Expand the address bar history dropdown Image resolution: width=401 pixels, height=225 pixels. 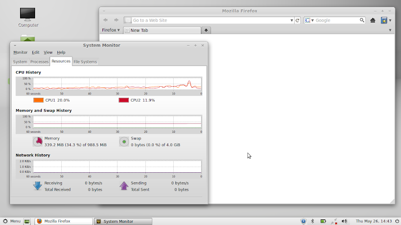point(291,21)
